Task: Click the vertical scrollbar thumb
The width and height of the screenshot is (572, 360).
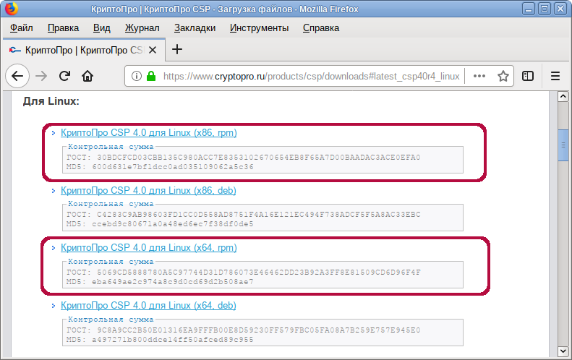Action: coord(563,145)
